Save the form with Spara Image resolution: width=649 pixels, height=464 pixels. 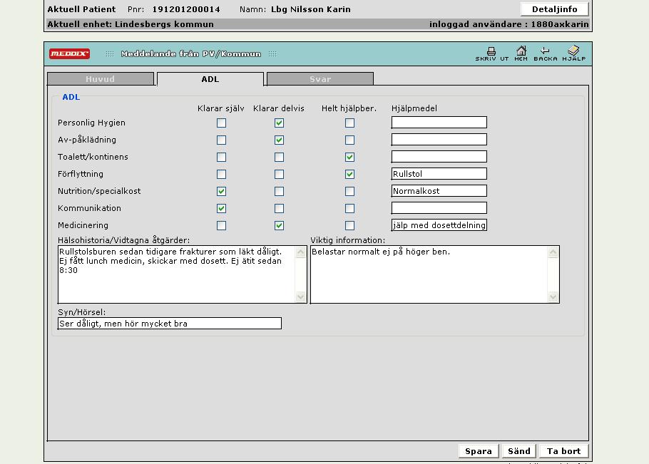(x=479, y=451)
